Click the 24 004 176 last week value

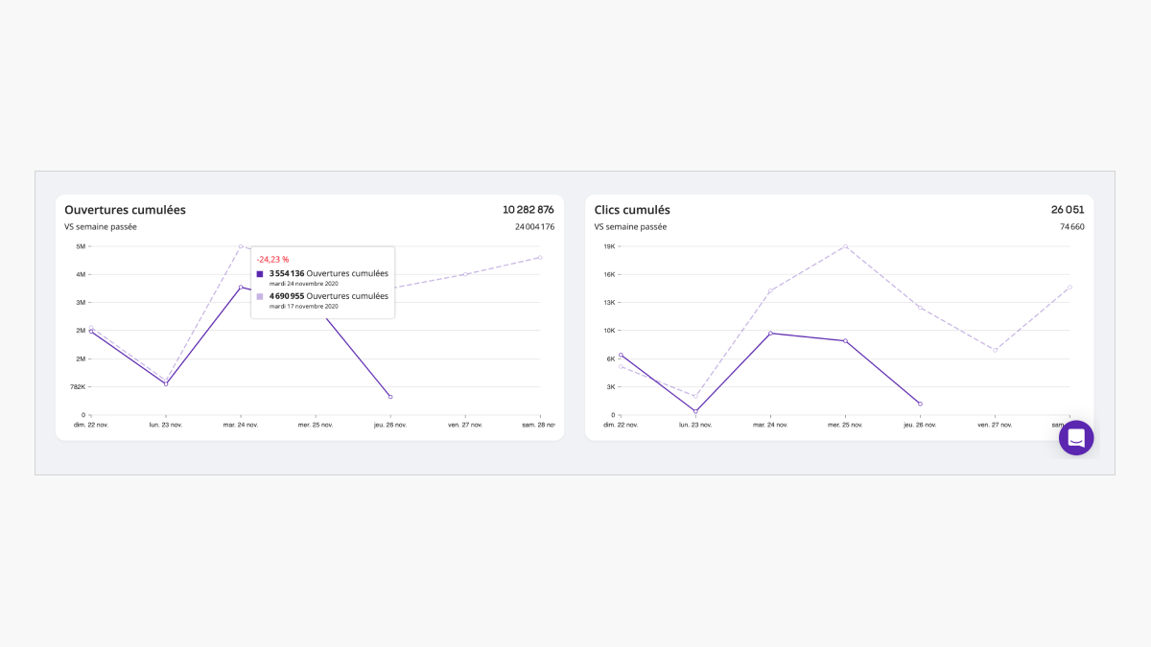click(x=534, y=227)
